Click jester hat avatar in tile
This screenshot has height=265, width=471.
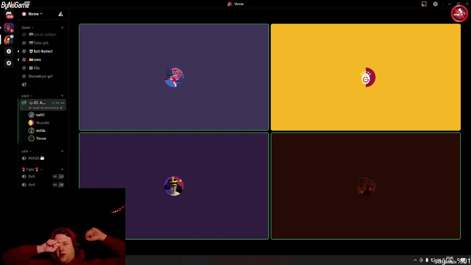(174, 186)
